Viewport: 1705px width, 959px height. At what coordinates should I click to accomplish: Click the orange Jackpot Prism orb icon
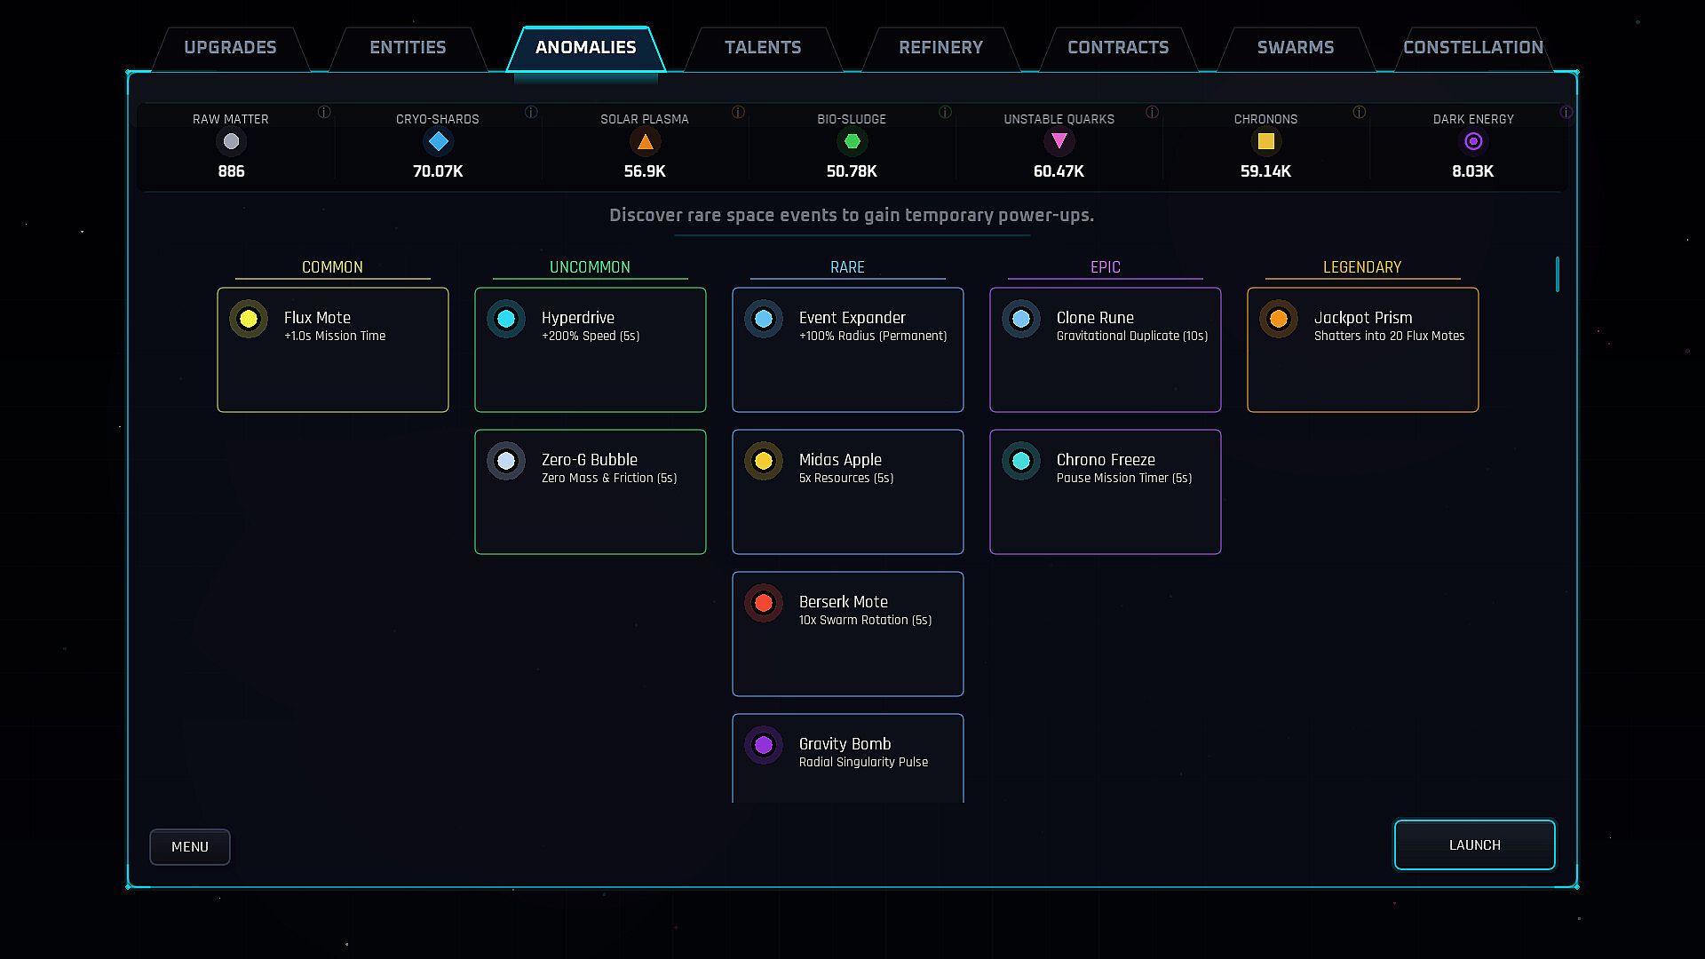click(1279, 319)
